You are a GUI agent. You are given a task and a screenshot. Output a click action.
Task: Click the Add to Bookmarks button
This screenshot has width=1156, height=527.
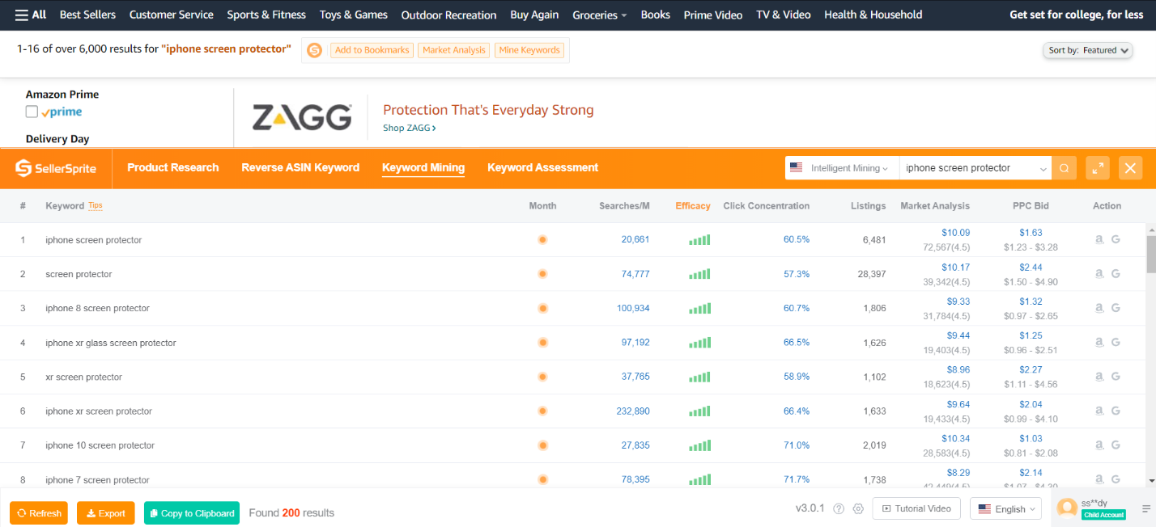point(372,50)
